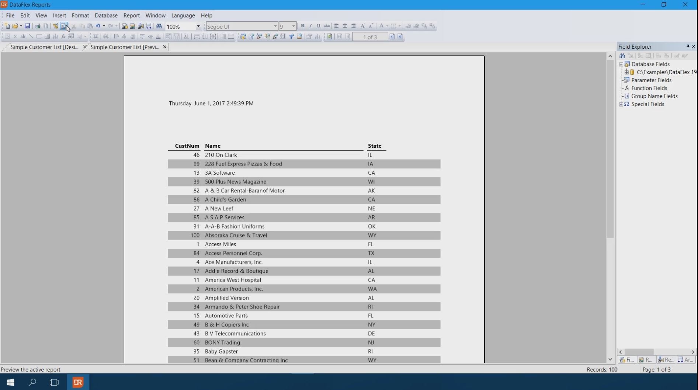Click the vertical scrollbar down arrow in preview

coord(610,359)
